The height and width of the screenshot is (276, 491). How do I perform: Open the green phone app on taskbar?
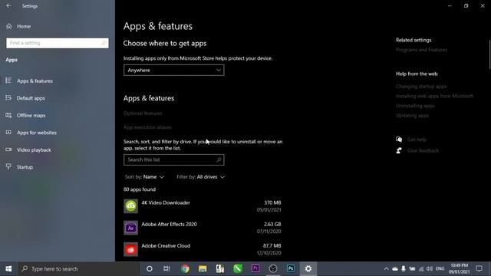pos(238,269)
